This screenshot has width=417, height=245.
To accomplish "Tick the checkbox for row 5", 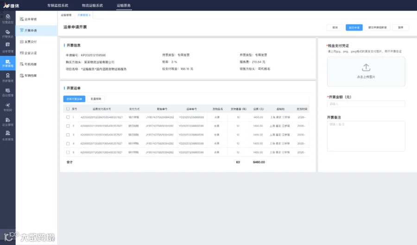I will tap(68, 153).
